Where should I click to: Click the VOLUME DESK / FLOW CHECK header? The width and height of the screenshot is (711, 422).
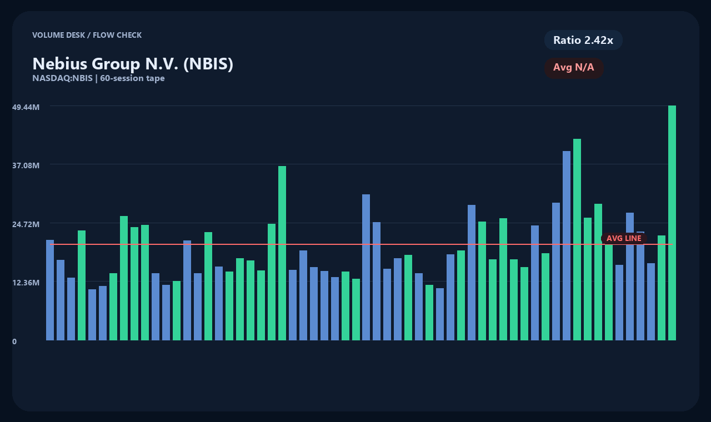point(87,35)
